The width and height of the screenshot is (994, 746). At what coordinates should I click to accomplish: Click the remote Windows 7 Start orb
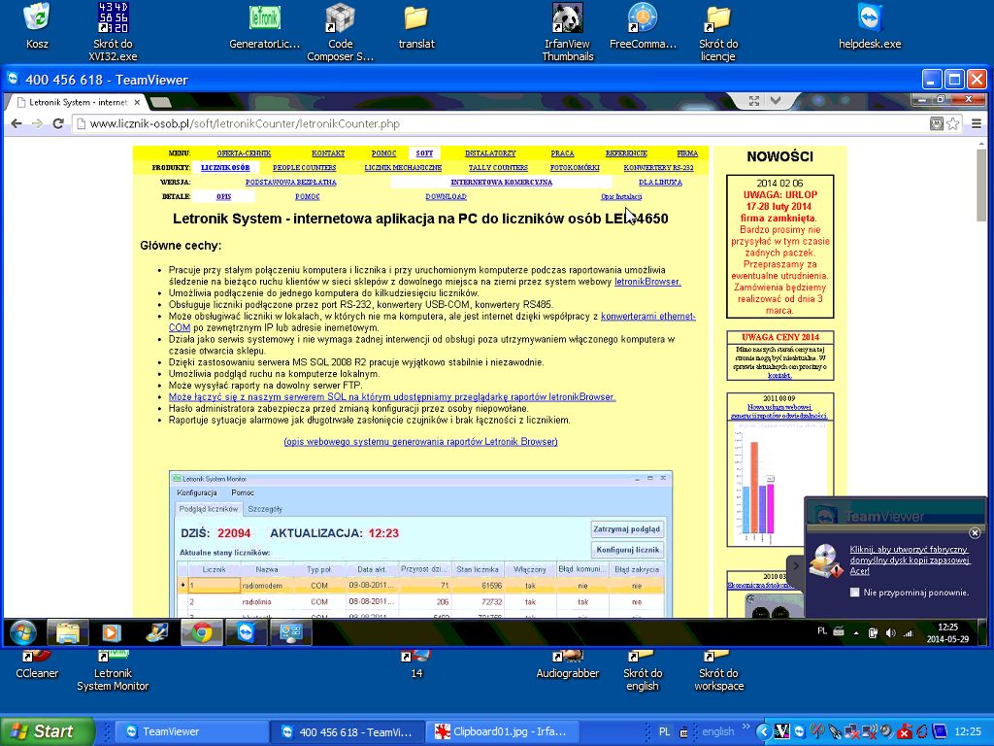click(x=23, y=632)
